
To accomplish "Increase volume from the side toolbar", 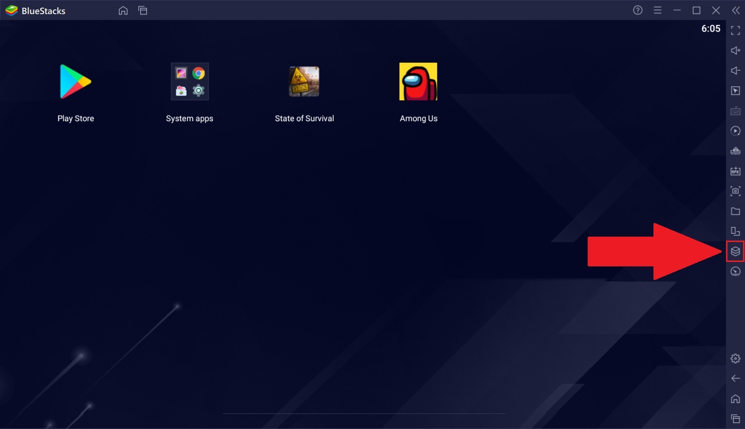I will pyautogui.click(x=736, y=51).
